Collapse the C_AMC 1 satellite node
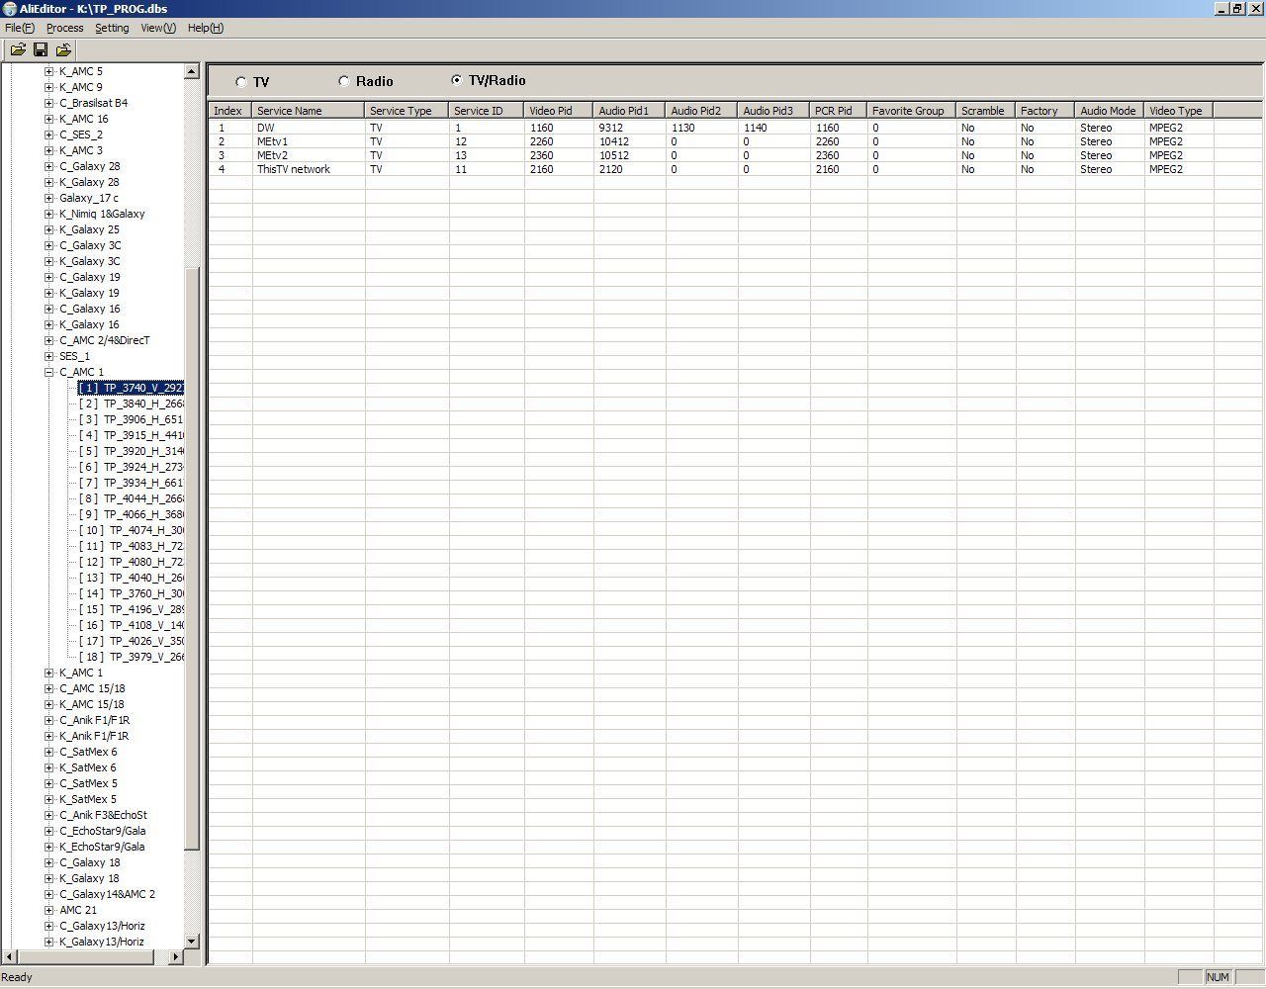The image size is (1266, 989). (x=48, y=372)
